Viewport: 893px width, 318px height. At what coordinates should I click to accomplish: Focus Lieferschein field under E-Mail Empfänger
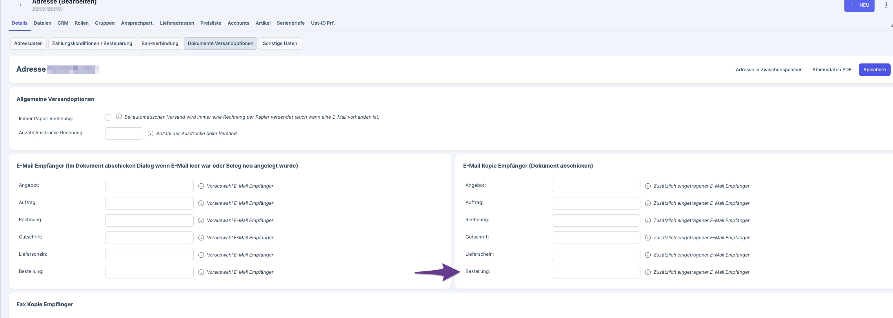[149, 255]
